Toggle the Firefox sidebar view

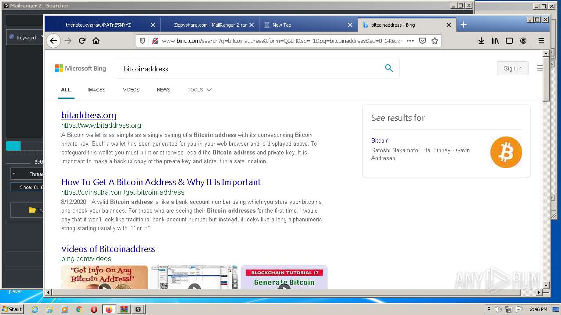click(509, 41)
